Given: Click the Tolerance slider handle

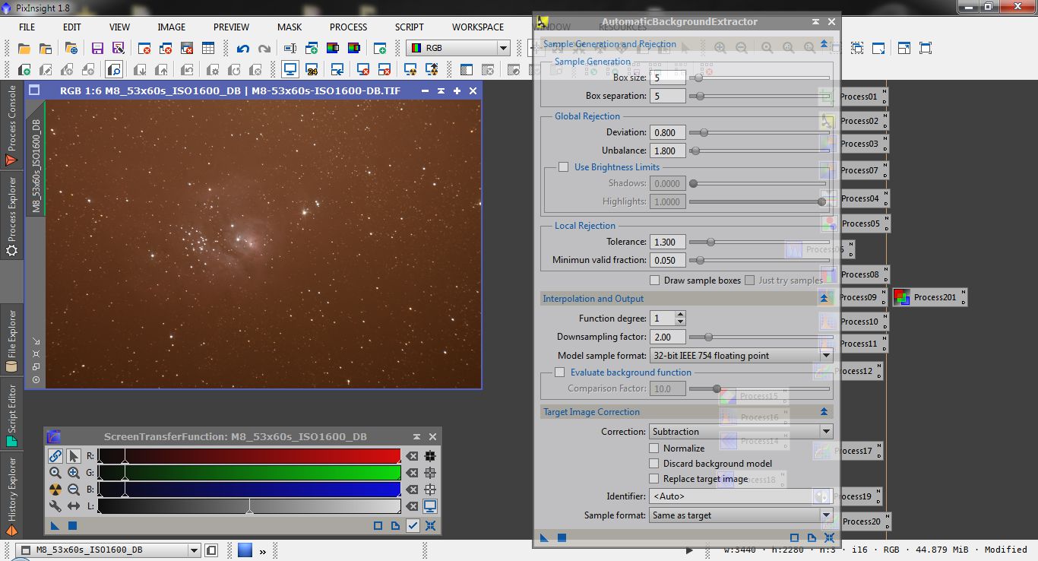Looking at the screenshot, I should point(710,242).
